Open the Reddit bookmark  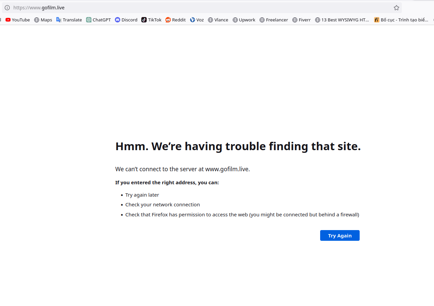coord(175,20)
